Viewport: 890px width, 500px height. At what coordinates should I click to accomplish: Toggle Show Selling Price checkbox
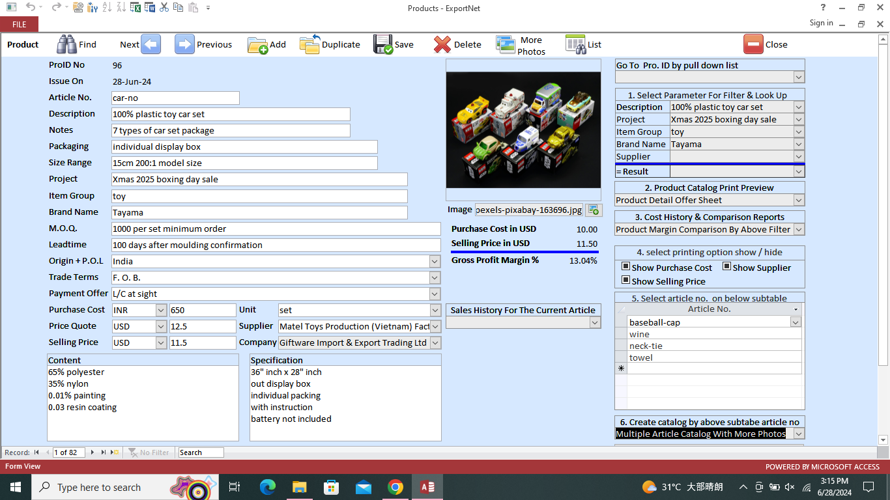(625, 280)
